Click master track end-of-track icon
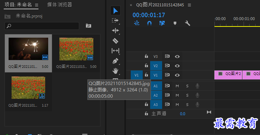The width and height of the screenshot is (260, 135). [209, 112]
